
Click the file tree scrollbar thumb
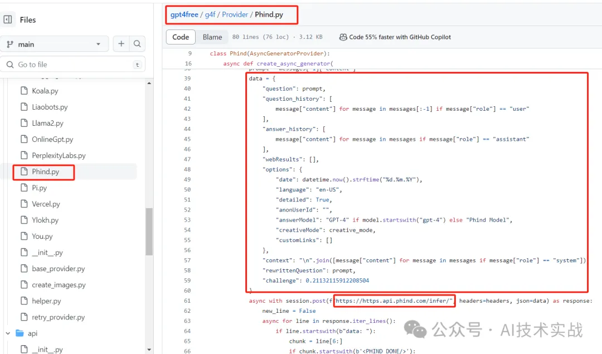[x=149, y=232]
